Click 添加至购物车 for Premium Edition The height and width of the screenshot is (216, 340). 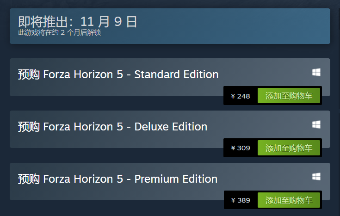[289, 200]
